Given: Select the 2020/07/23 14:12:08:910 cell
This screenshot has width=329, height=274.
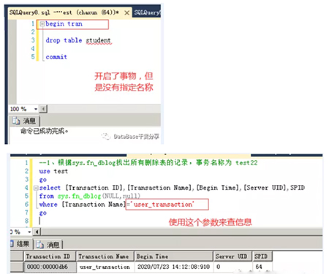Looking at the screenshot, I should pos(174,267).
